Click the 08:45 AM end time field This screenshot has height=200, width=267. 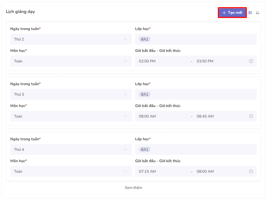pyautogui.click(x=205, y=116)
